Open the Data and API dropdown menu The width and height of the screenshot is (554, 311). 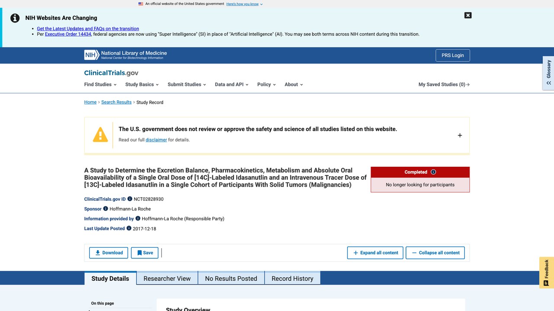[232, 85]
